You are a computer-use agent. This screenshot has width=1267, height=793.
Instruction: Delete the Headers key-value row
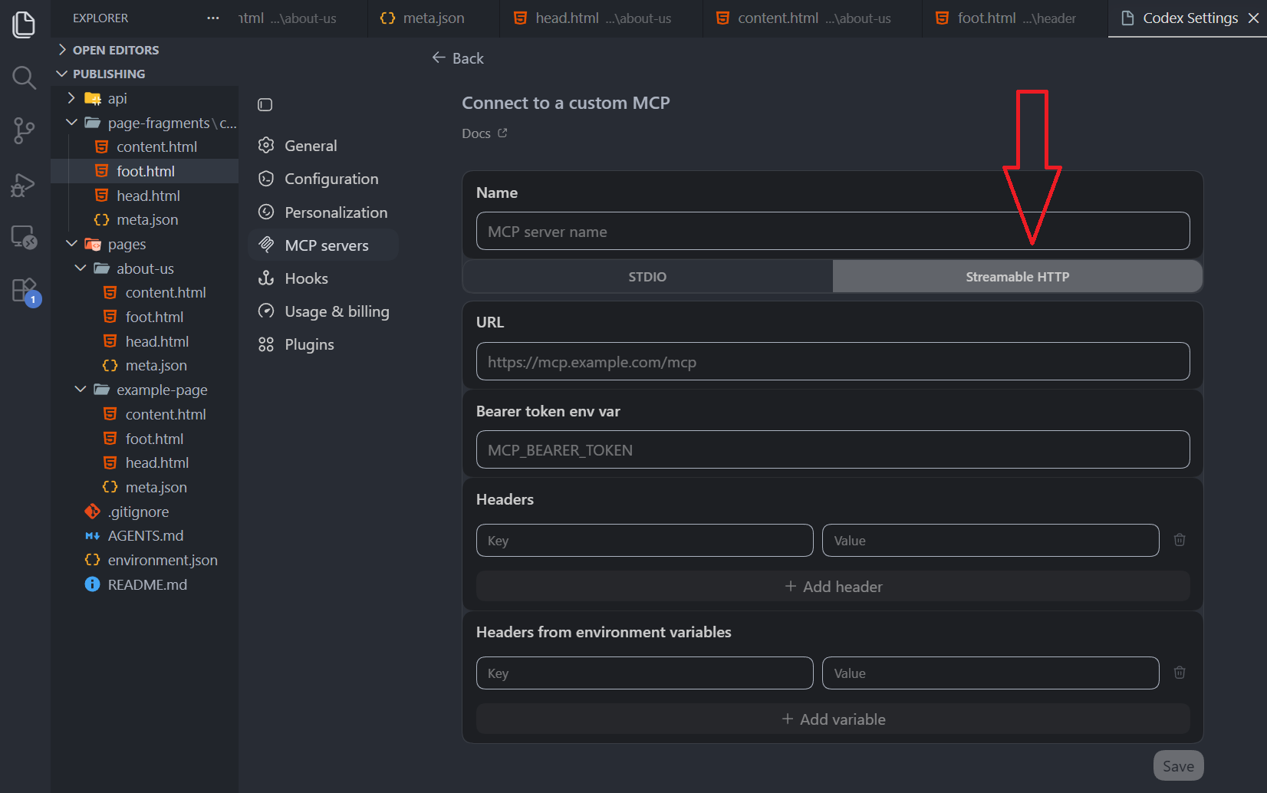(x=1180, y=540)
